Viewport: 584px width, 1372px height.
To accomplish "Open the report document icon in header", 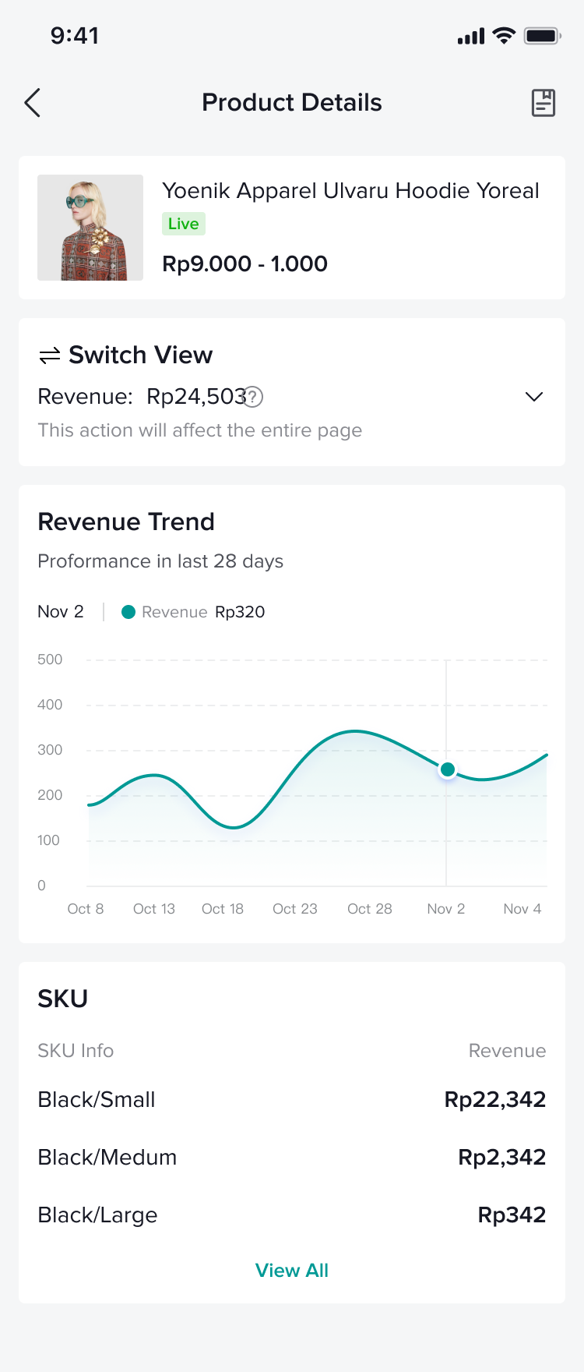I will pos(543,103).
